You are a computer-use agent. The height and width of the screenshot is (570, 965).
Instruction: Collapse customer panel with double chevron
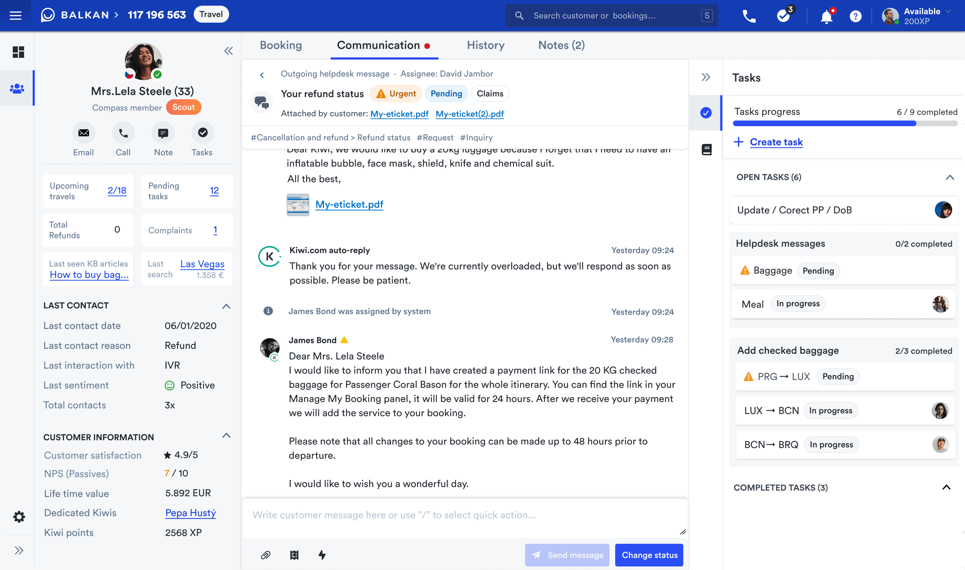coord(228,51)
